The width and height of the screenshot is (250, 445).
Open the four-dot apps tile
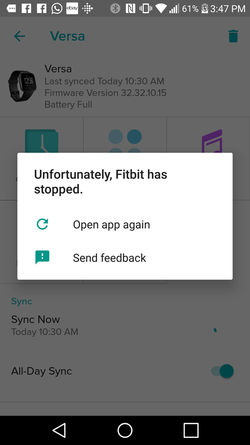click(125, 141)
